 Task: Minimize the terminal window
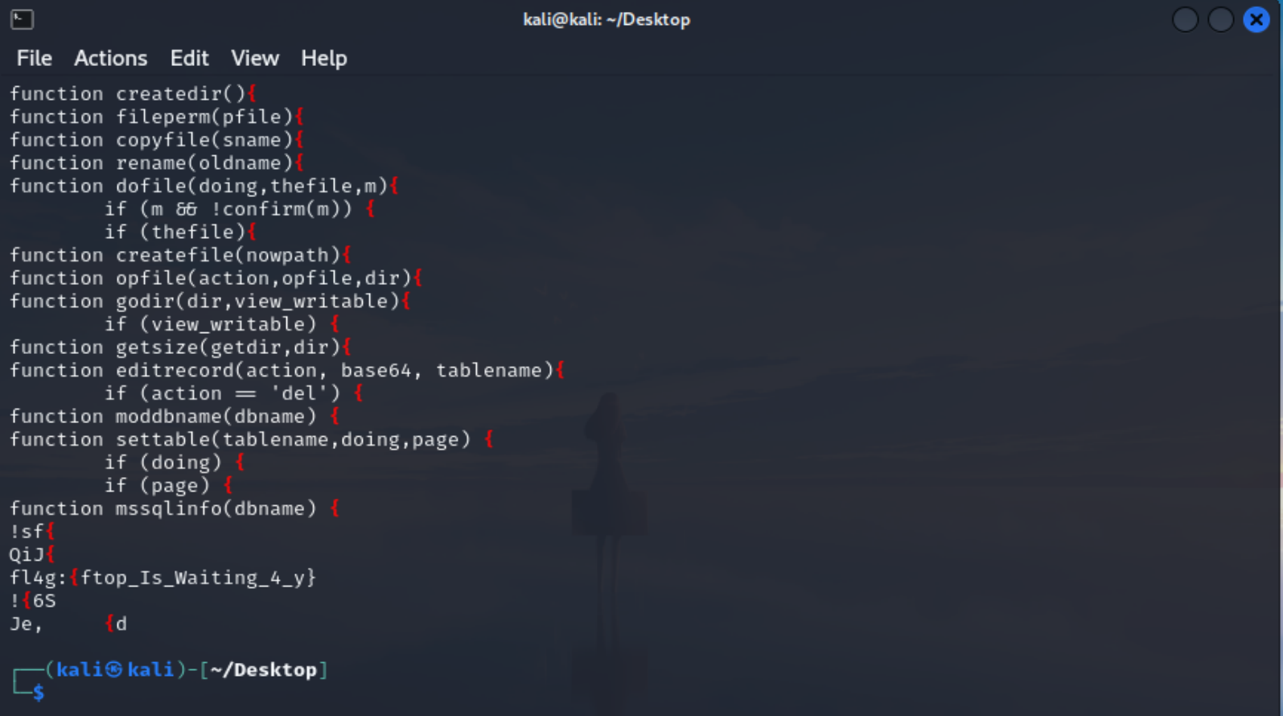coord(1185,19)
